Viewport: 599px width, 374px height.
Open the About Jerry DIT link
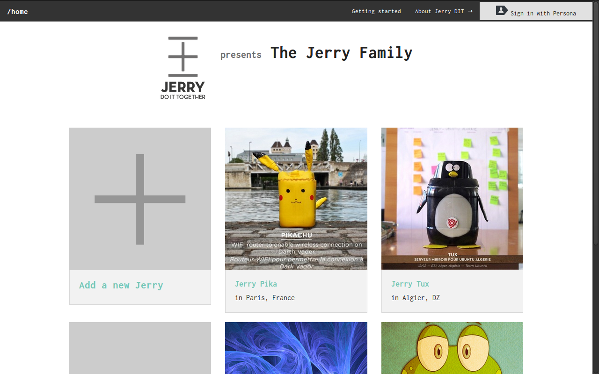pos(444,11)
